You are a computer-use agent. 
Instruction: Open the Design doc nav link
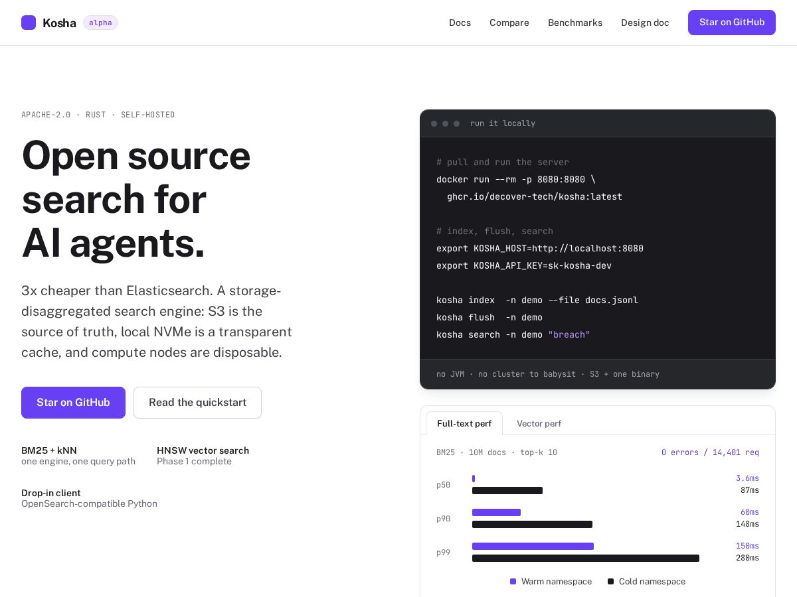(645, 23)
